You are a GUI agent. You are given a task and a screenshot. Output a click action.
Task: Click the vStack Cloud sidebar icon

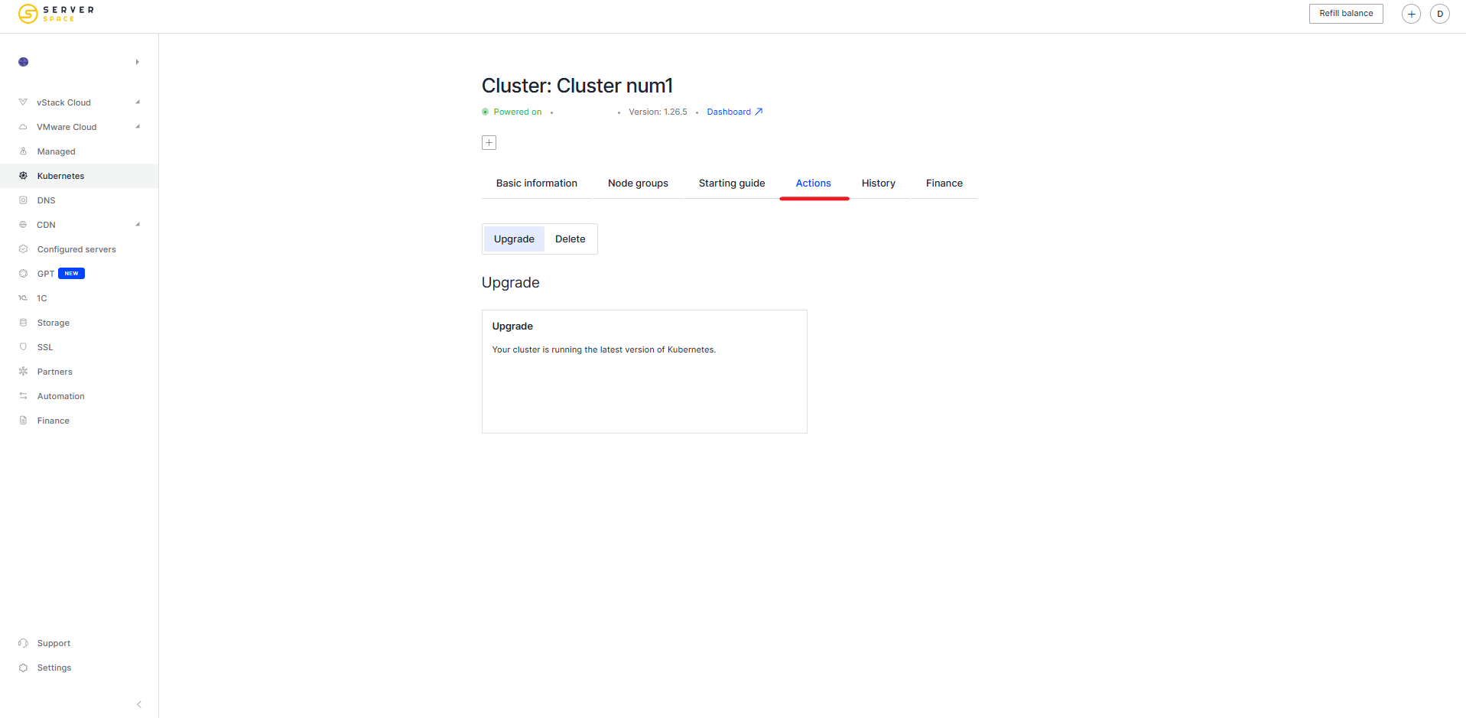23,102
